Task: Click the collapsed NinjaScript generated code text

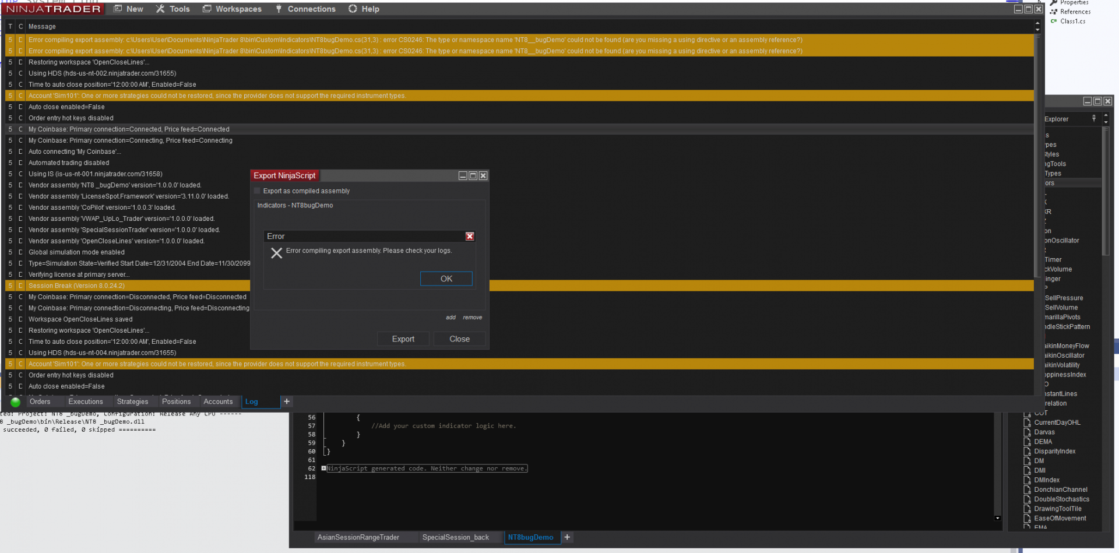Action: coord(427,469)
